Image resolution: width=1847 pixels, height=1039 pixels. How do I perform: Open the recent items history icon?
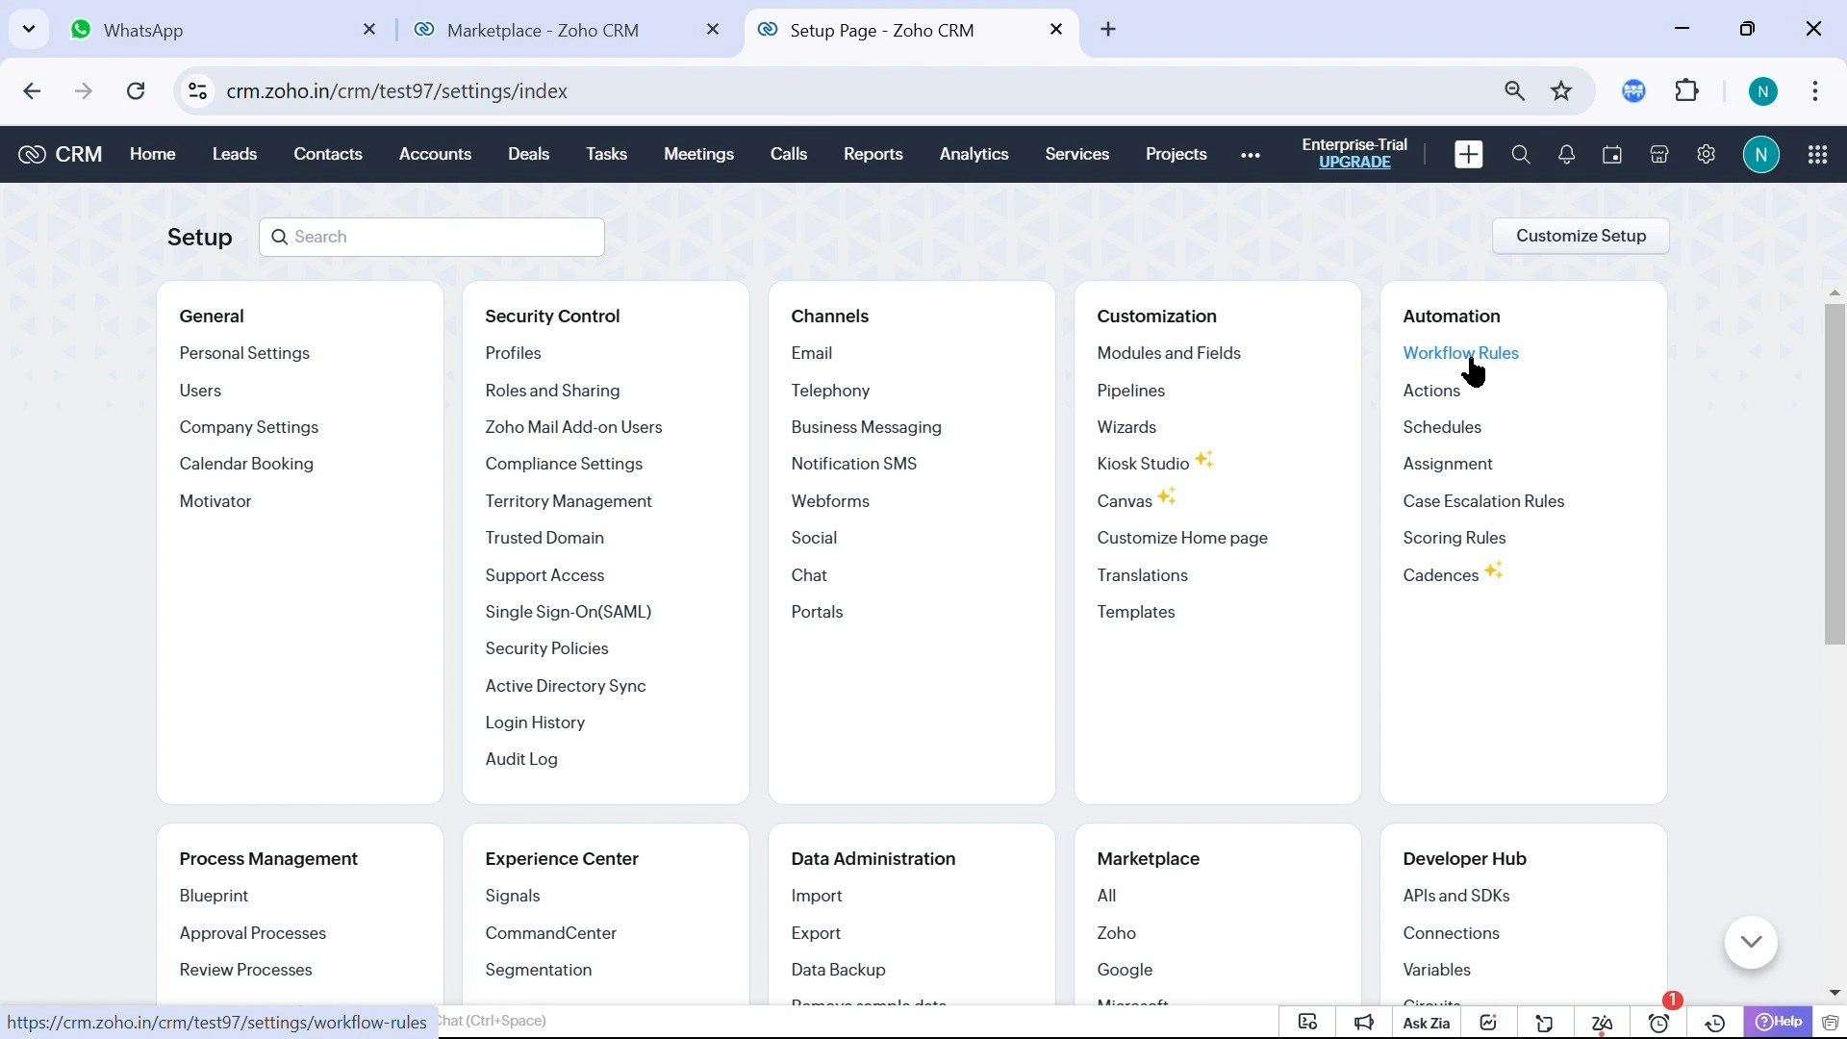[x=1715, y=1022]
